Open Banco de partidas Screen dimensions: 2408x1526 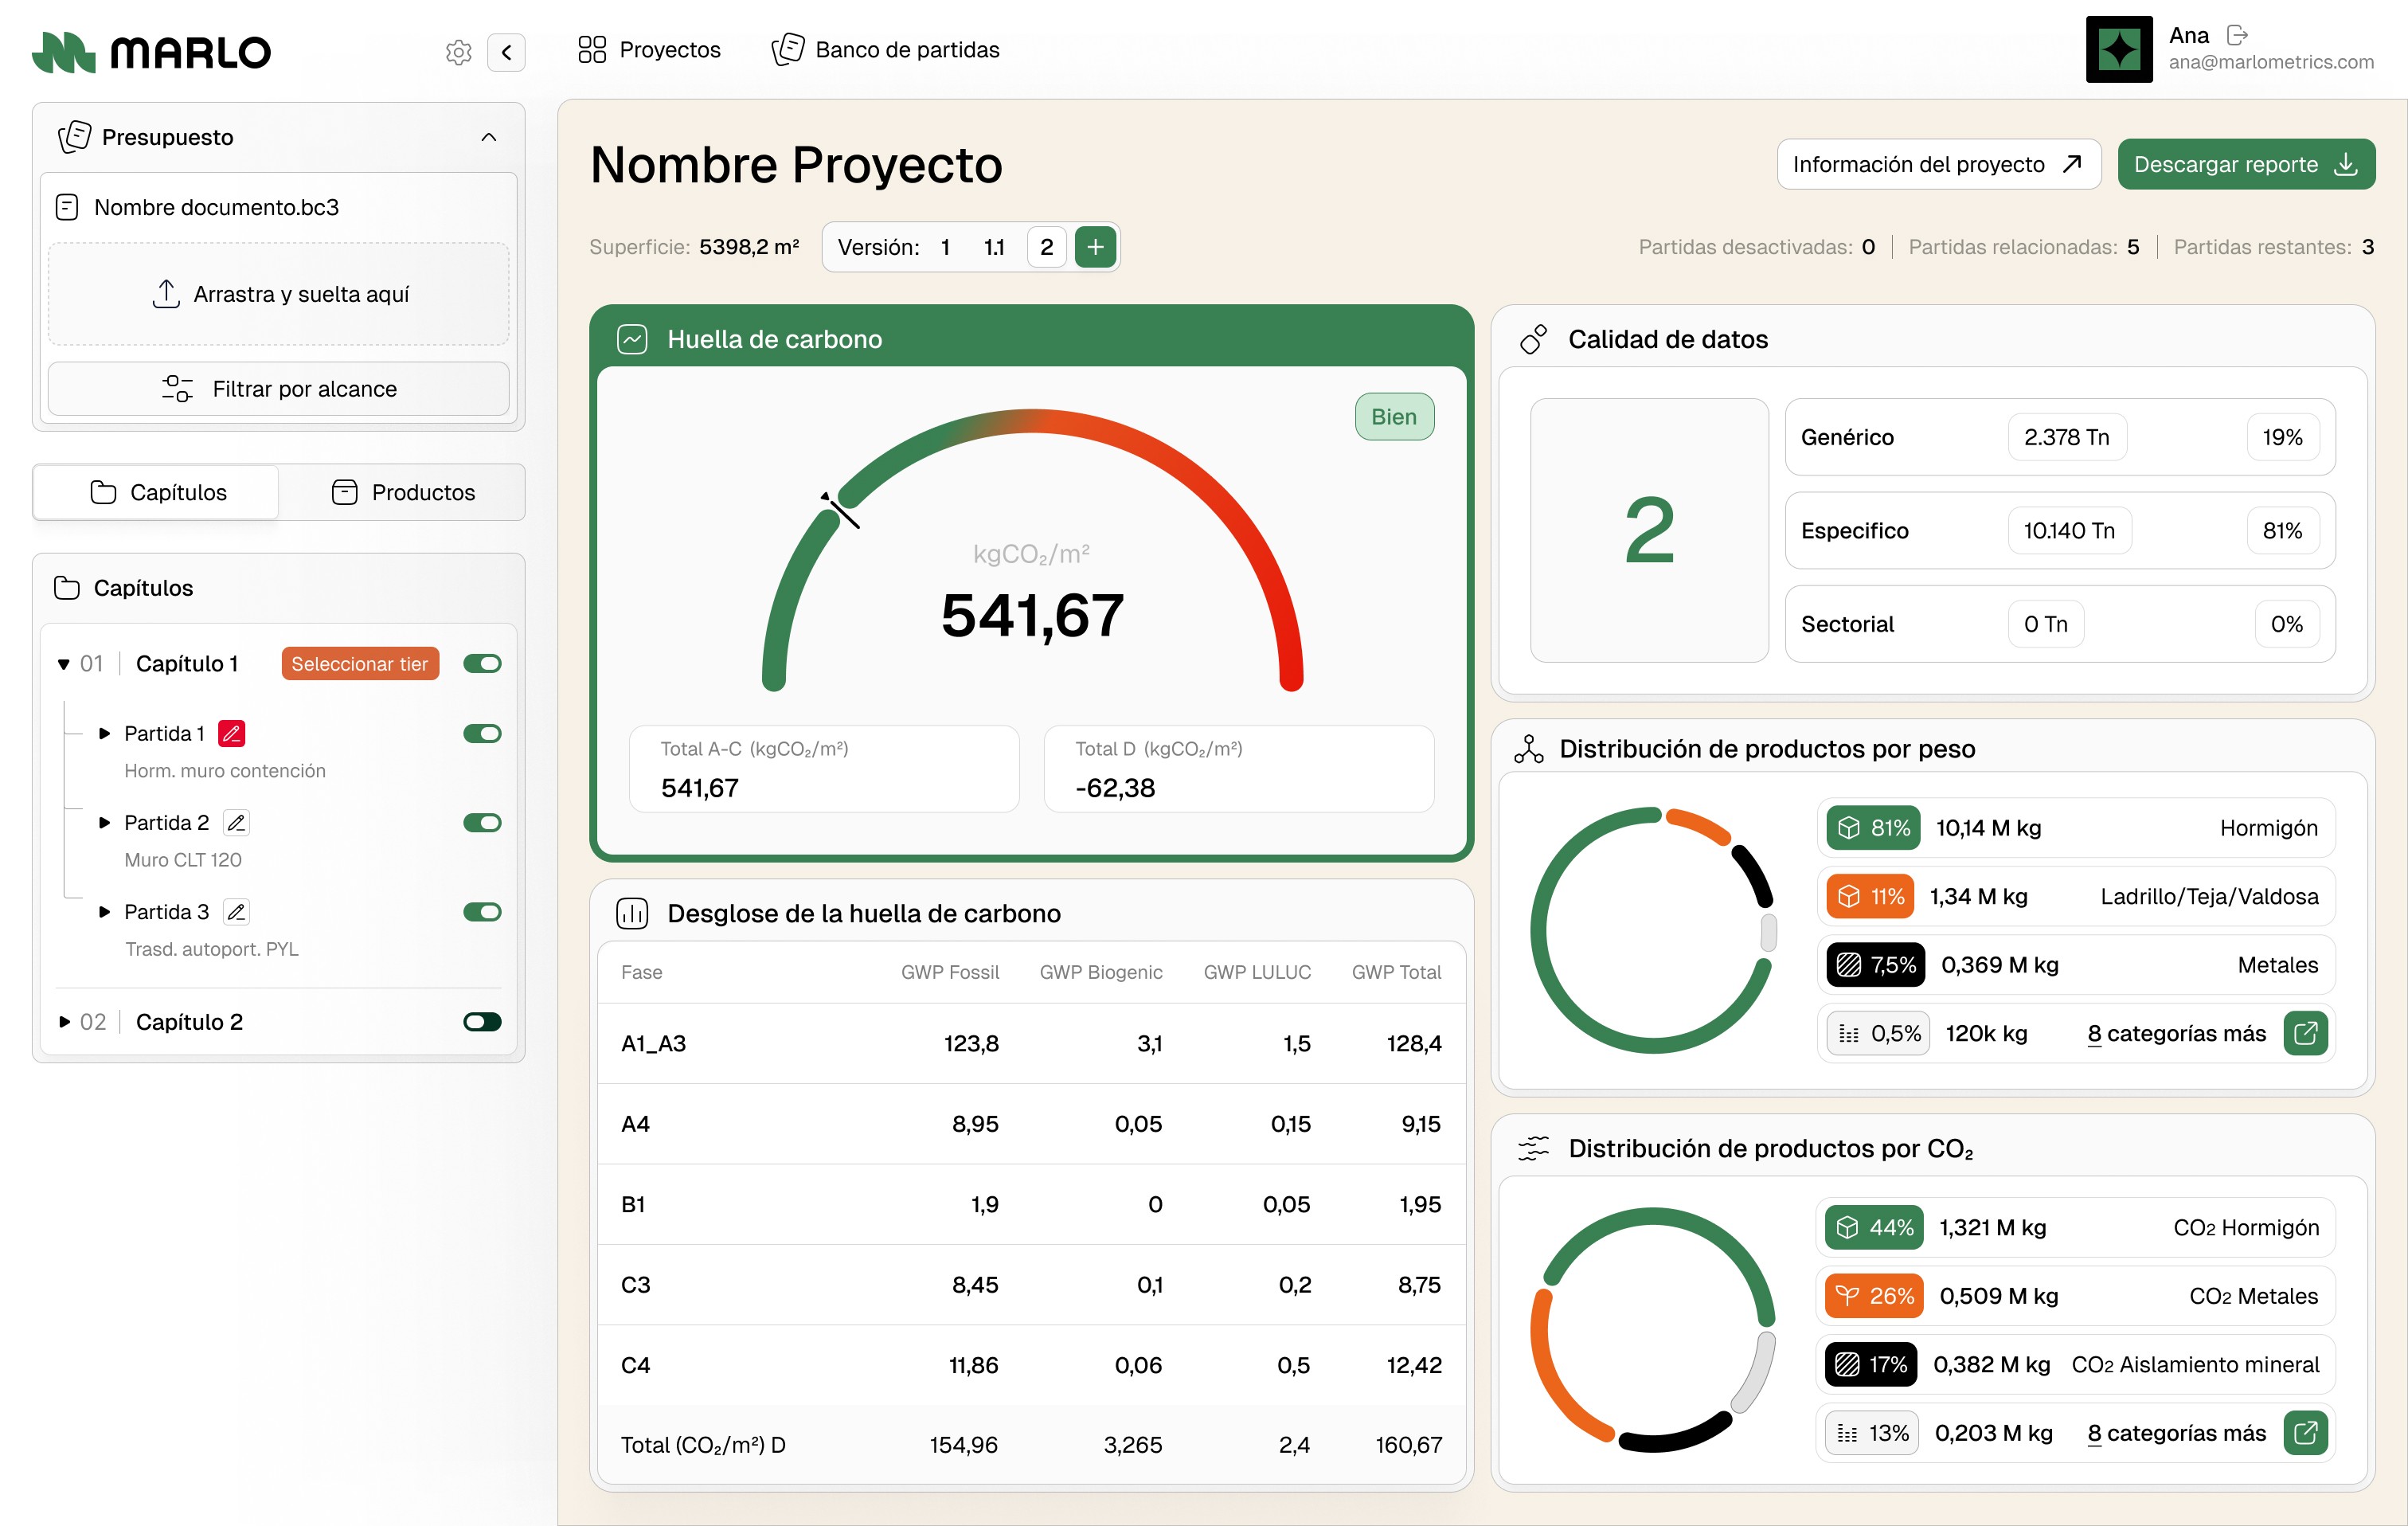coord(885,50)
